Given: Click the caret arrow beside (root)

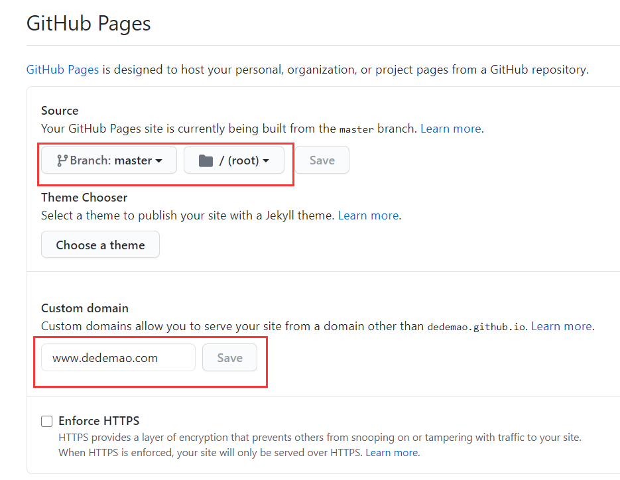Looking at the screenshot, I should 266,161.
